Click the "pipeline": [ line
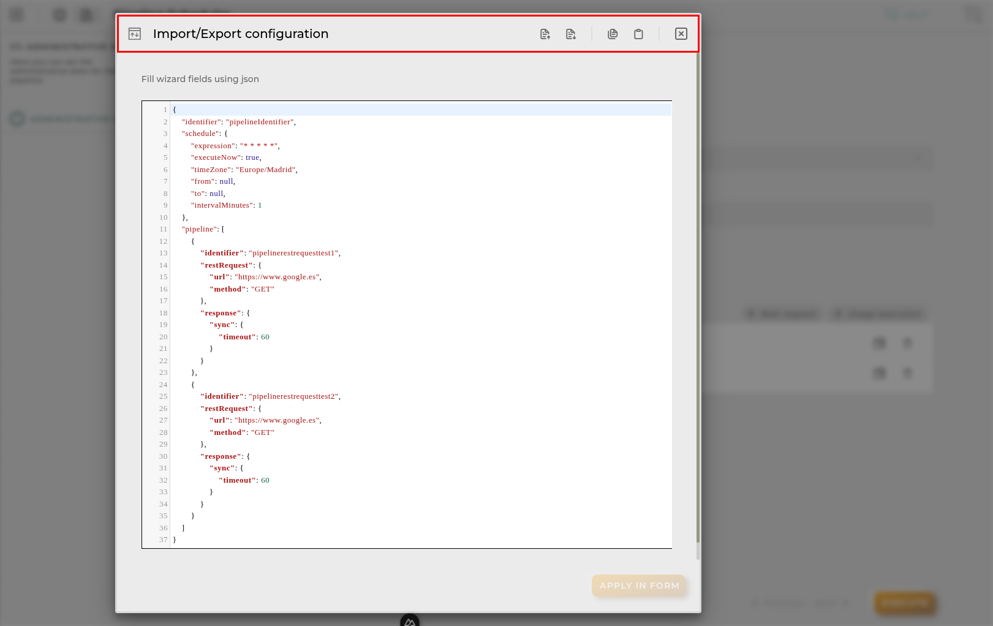Image resolution: width=993 pixels, height=626 pixels. [x=203, y=229]
